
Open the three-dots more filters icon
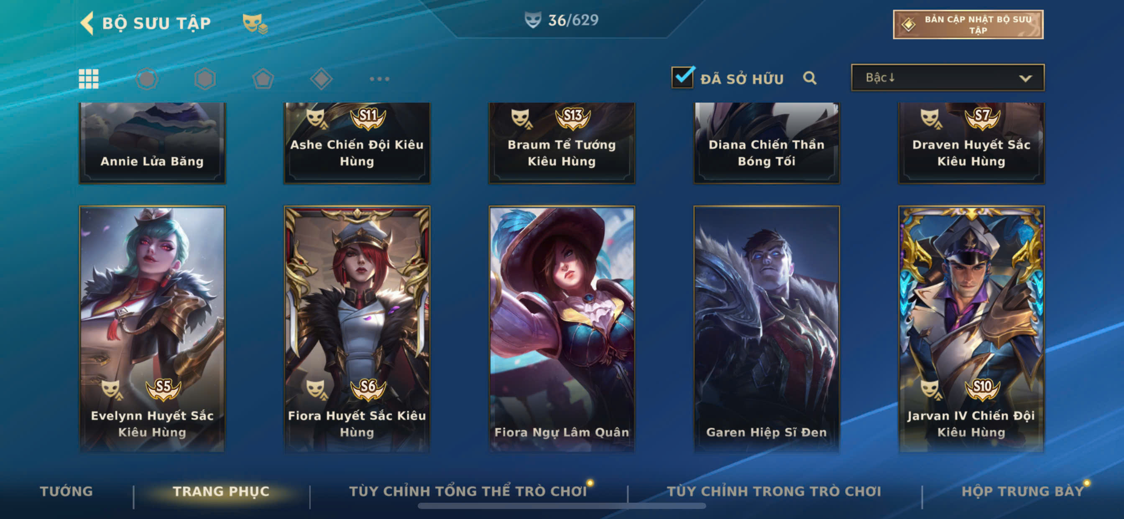pos(379,79)
